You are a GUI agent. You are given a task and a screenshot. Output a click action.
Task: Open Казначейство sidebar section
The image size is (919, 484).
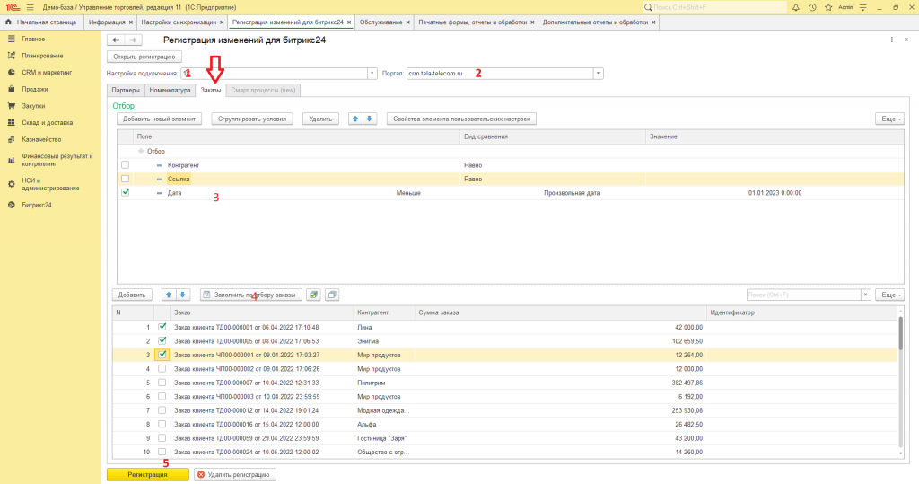41,139
